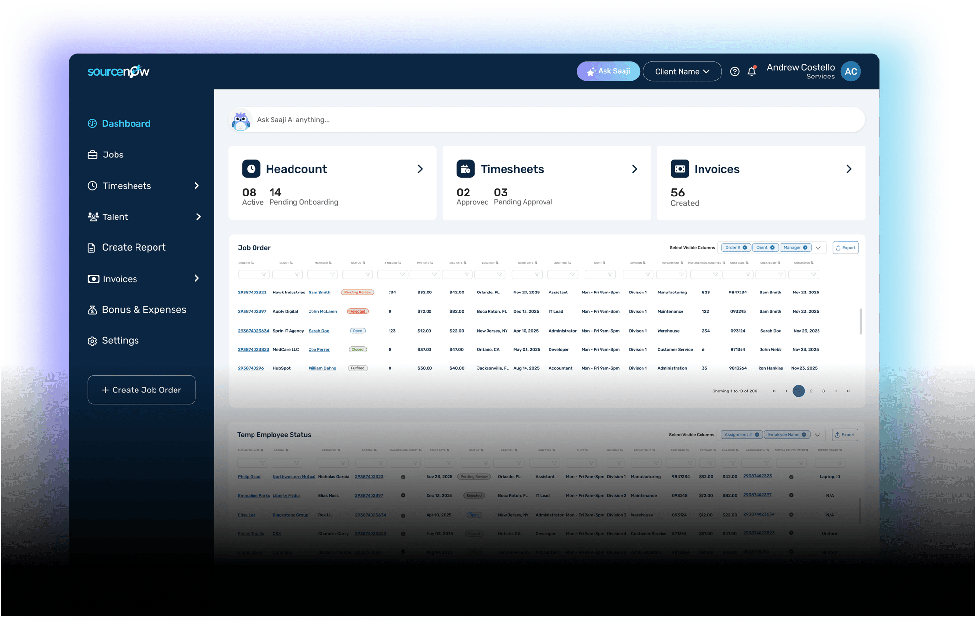Go to Create Report in sidebar
Image resolution: width=975 pixels, height=626 pixels.
[134, 248]
